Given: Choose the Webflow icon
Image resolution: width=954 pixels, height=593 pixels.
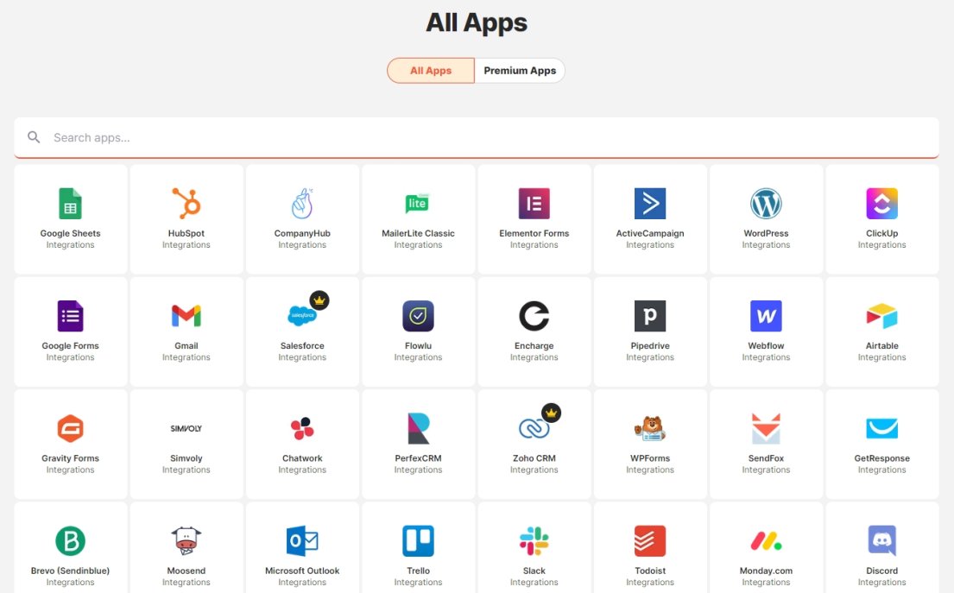Looking at the screenshot, I should click(766, 316).
